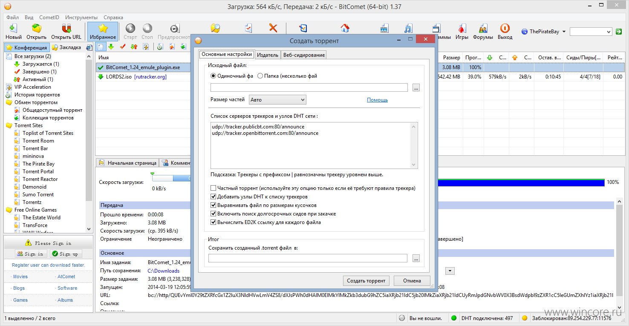Click the DHT green status indicator
Image resolution: width=629 pixels, height=326 pixels.
(454, 318)
